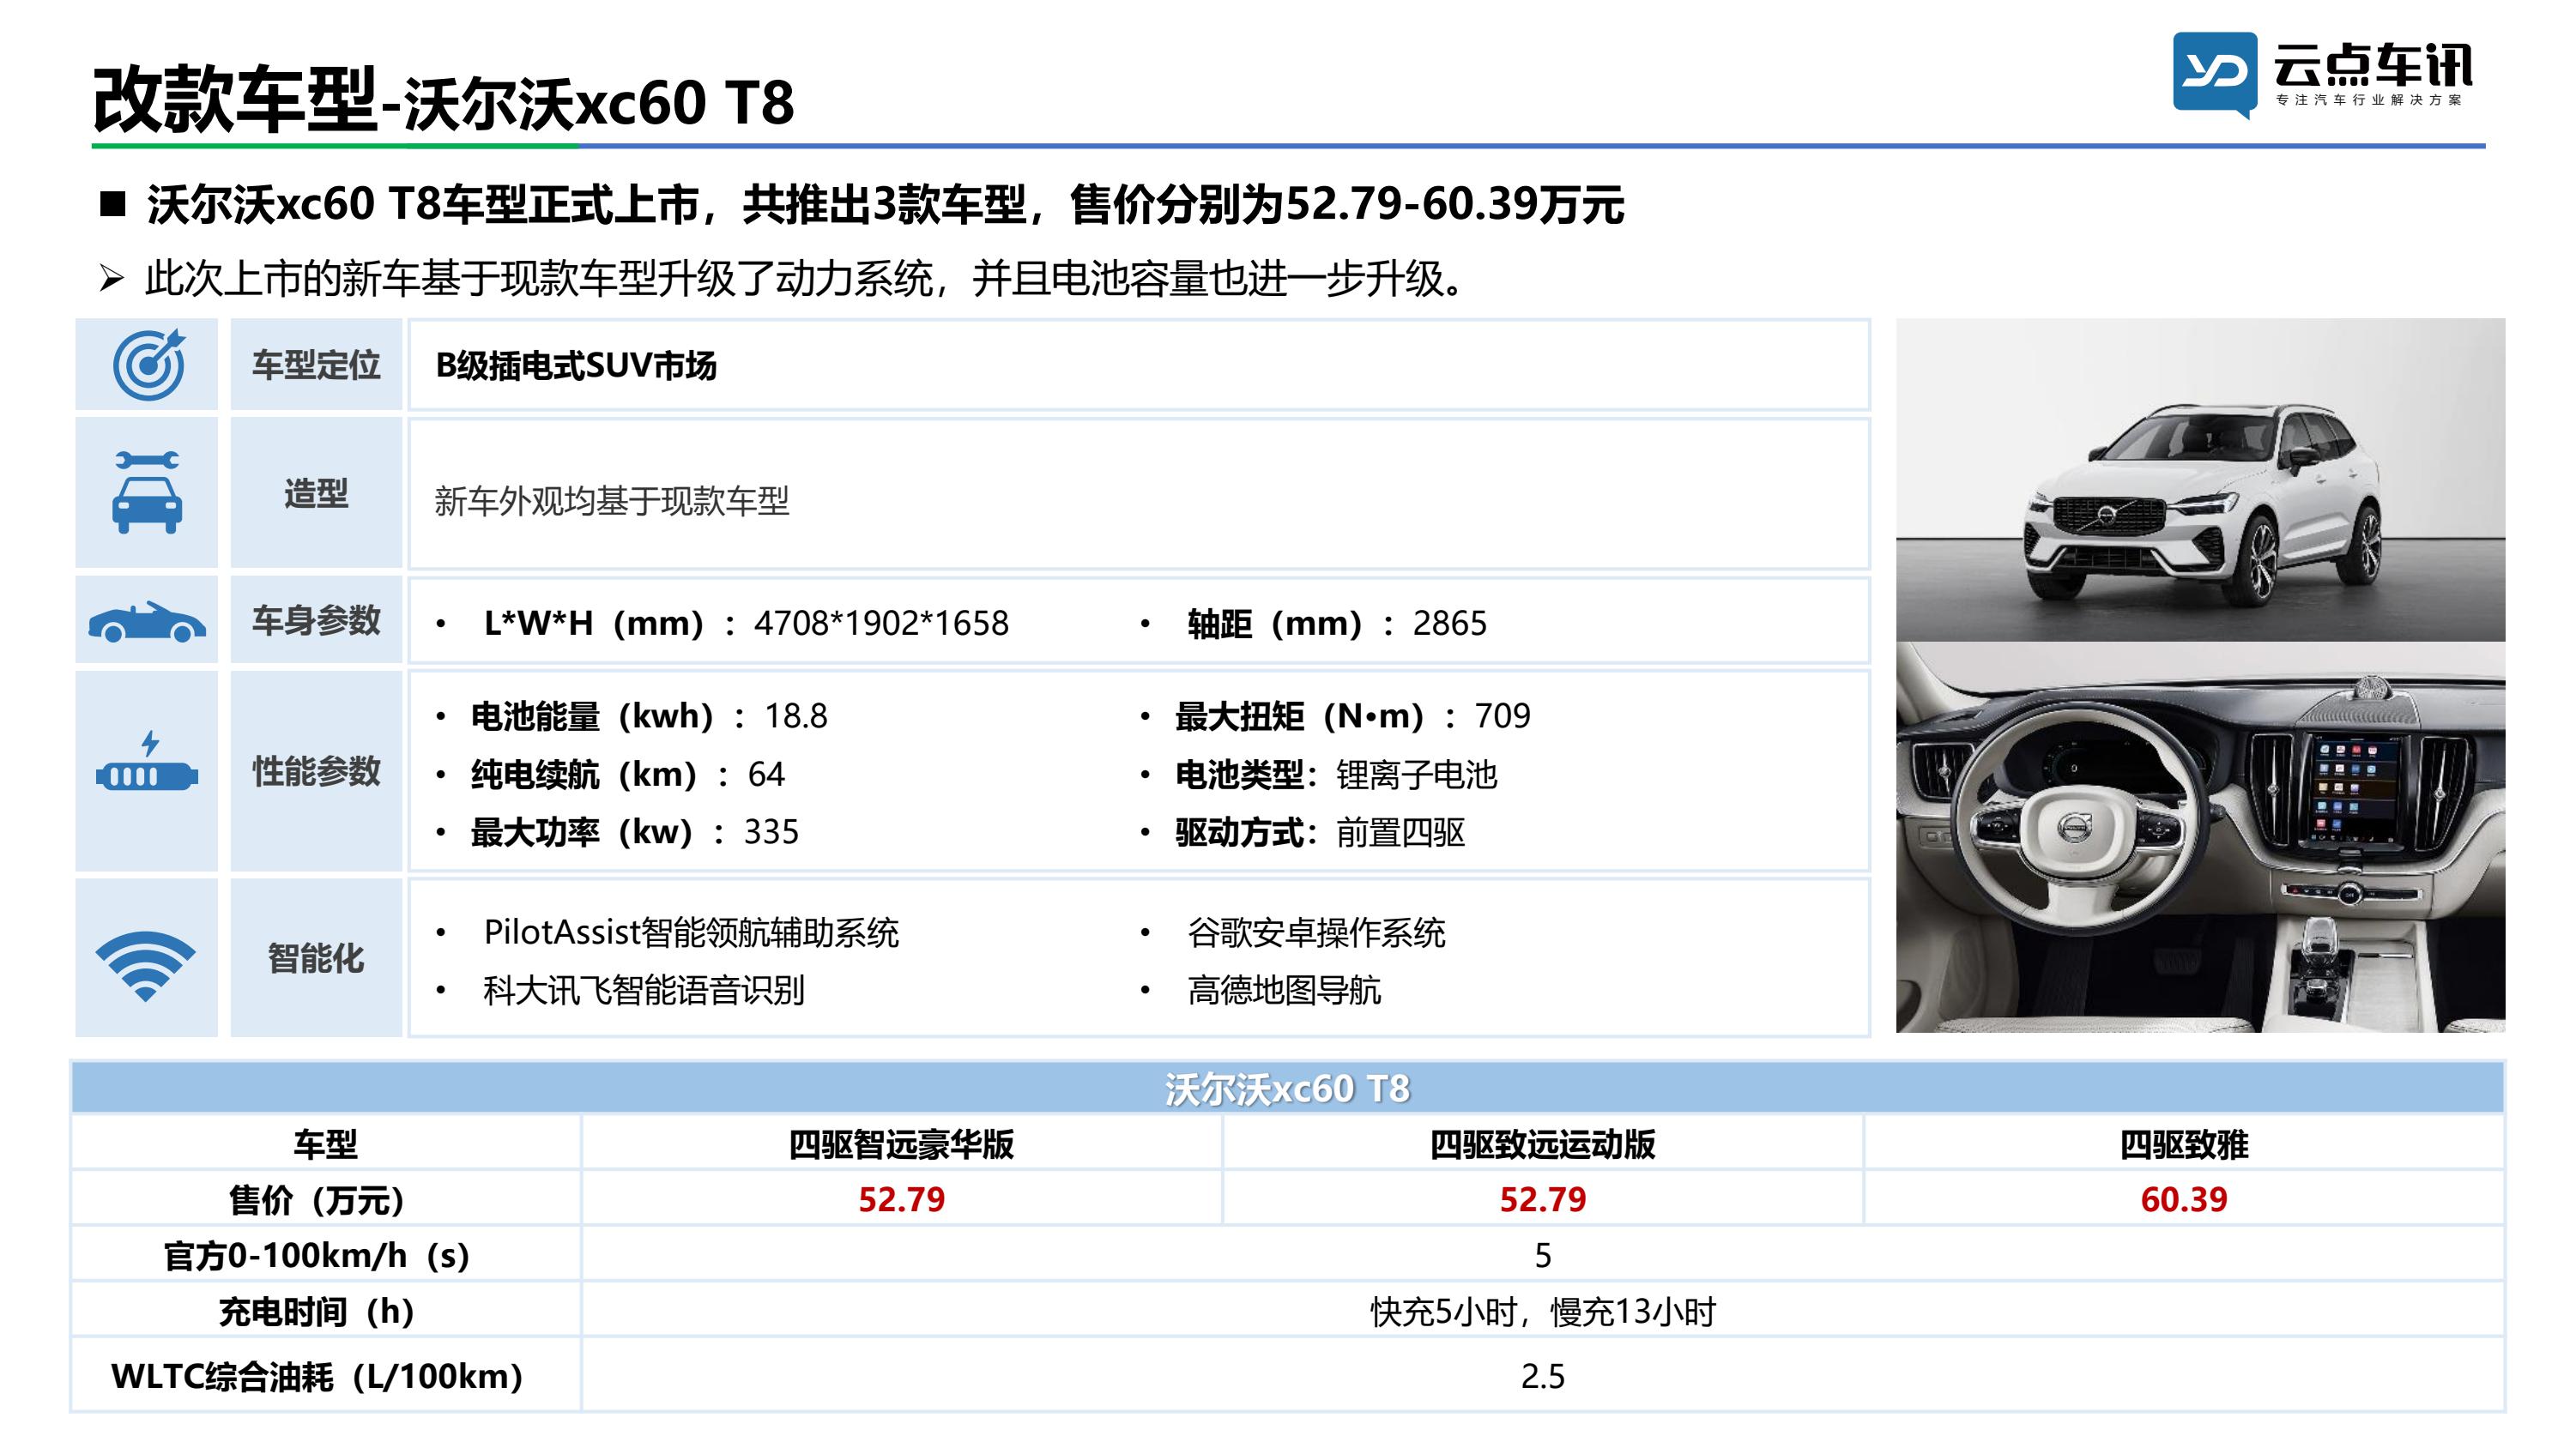The image size is (2576, 1448).
Task: Click the drive mode 前置四驱
Action: coord(1400,833)
